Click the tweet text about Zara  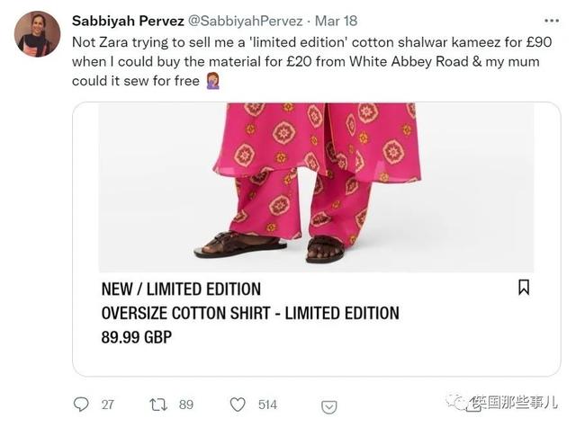point(312,61)
